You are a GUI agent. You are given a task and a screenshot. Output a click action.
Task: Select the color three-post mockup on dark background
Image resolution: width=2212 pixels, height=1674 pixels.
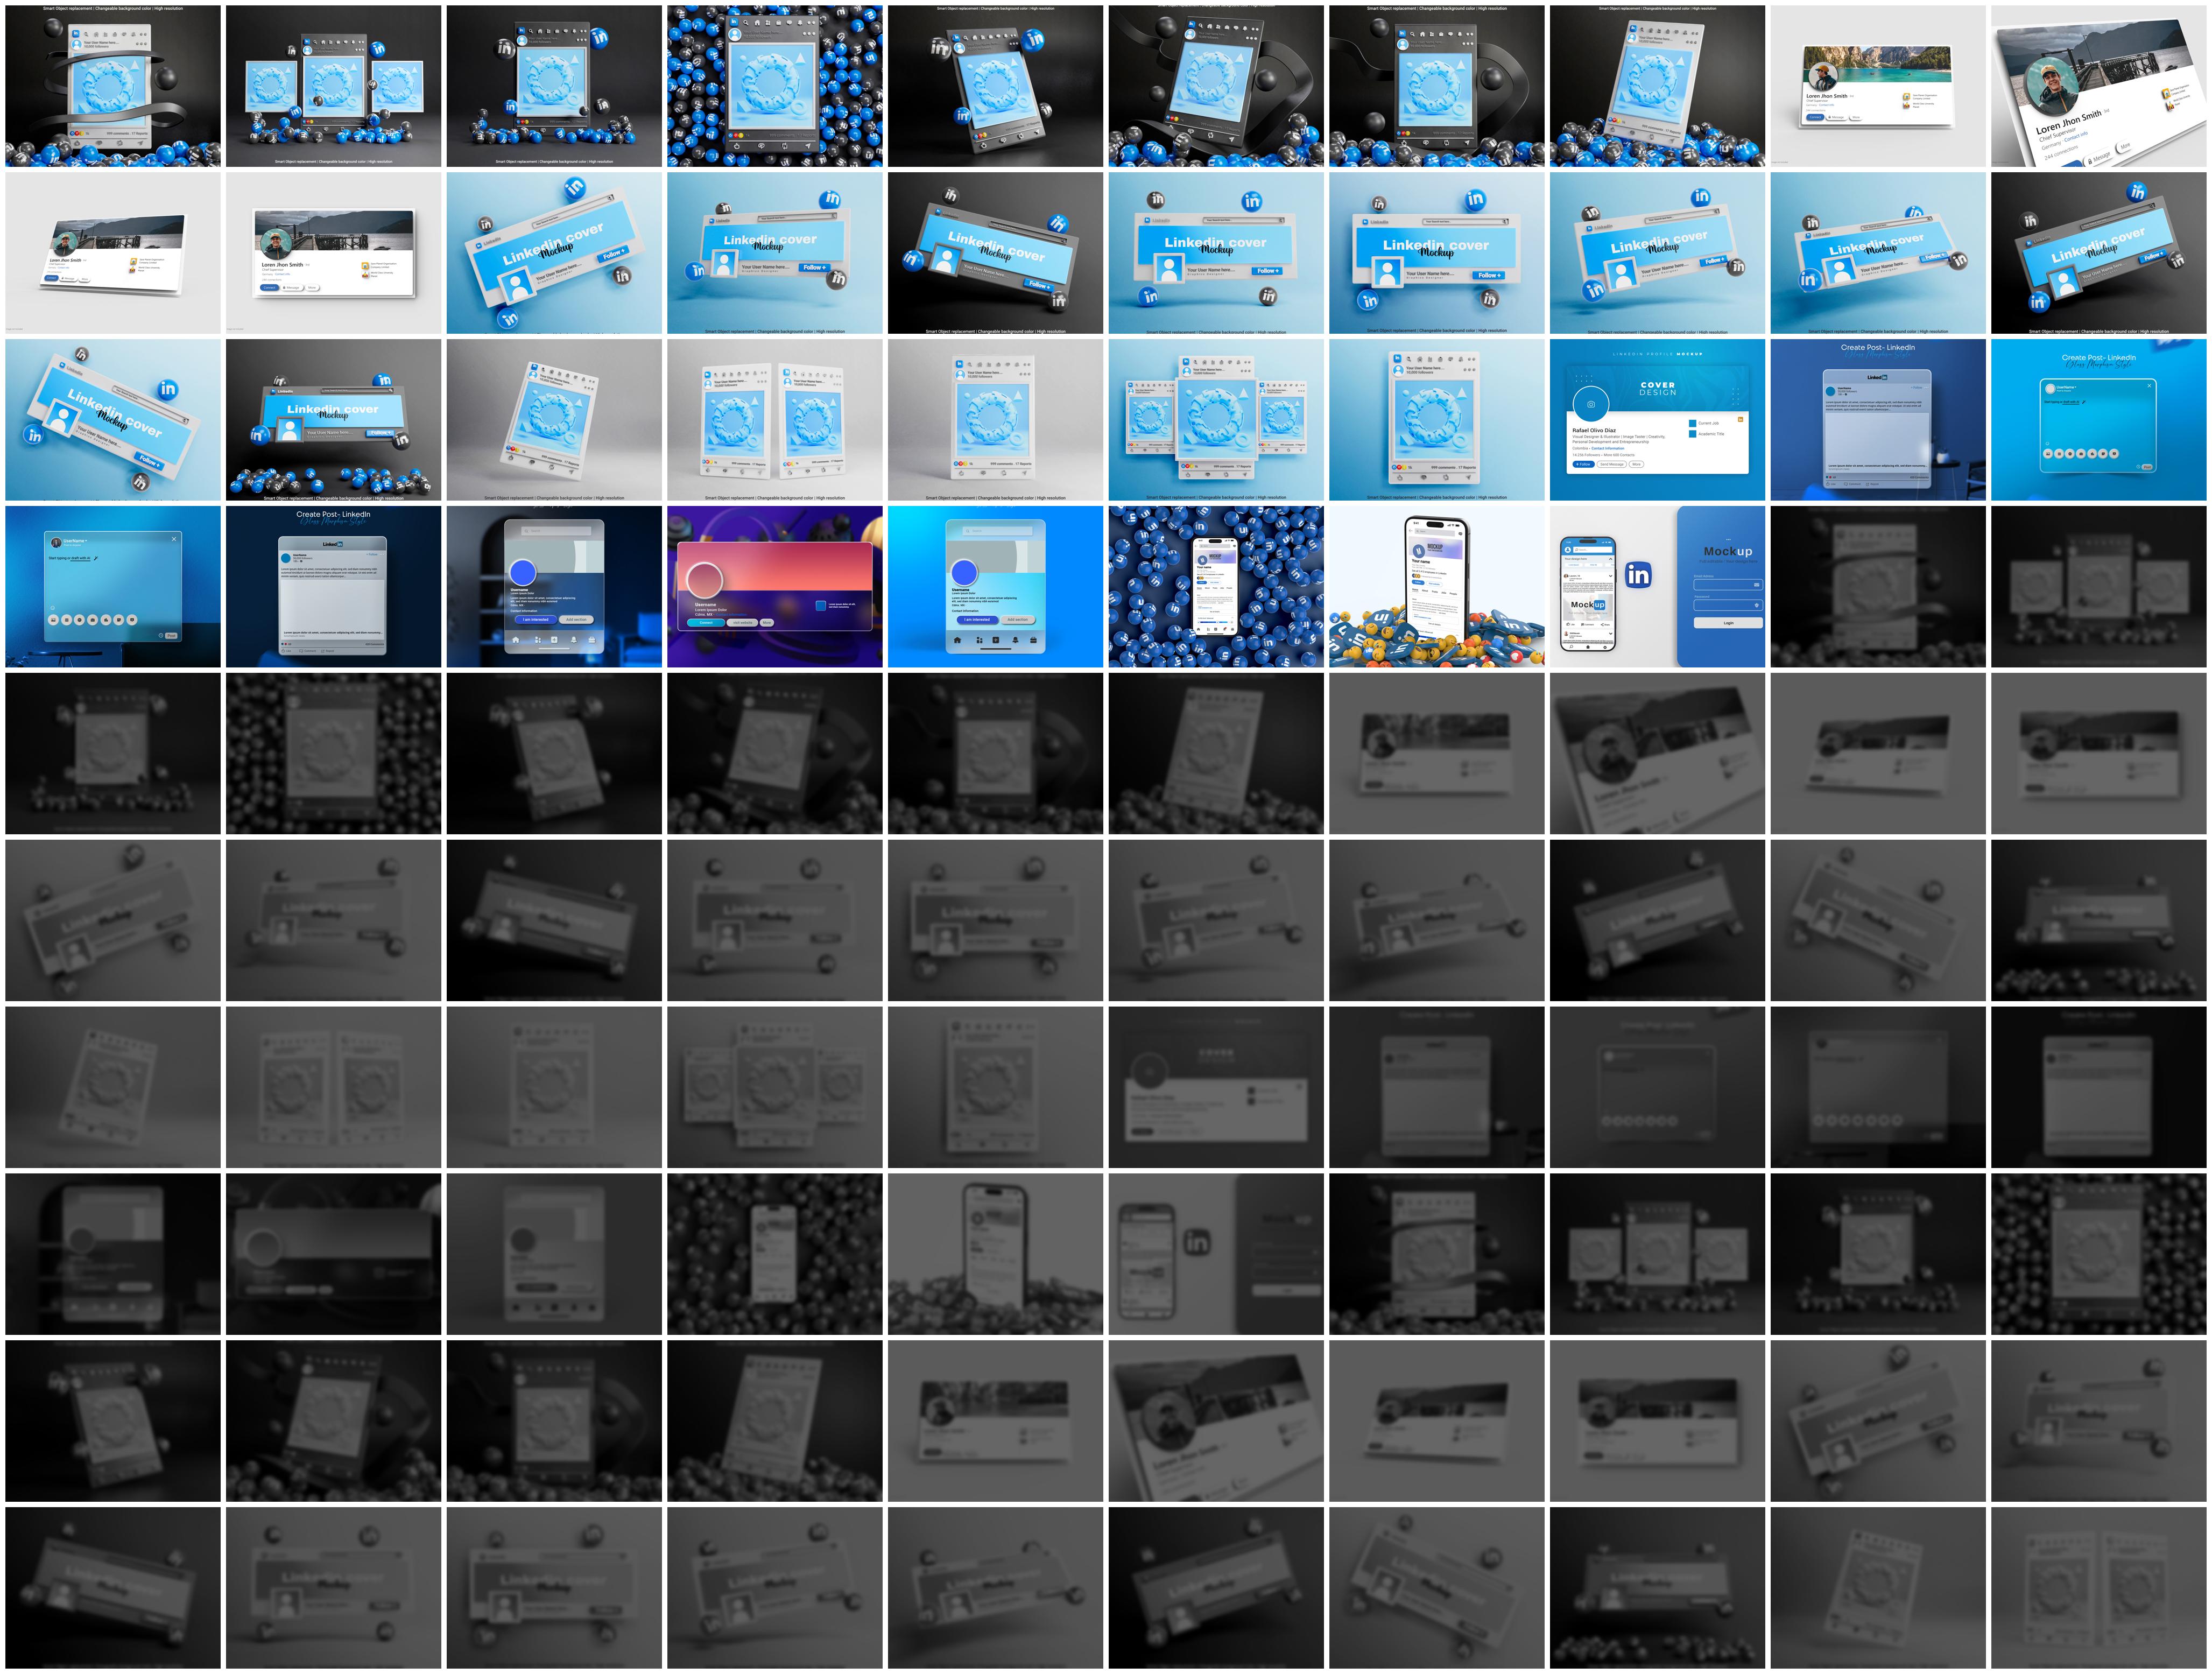[333, 86]
